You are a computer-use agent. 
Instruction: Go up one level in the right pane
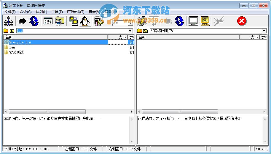(146, 31)
